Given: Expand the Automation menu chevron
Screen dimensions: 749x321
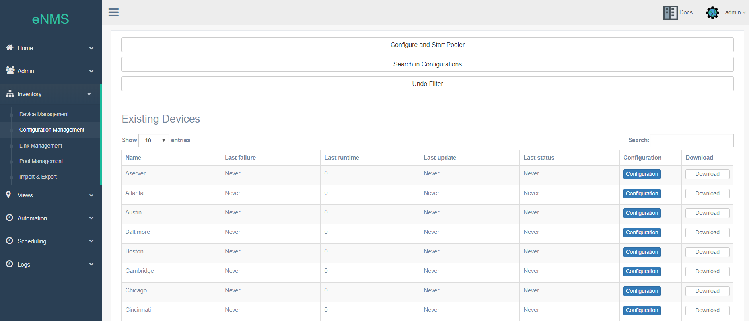Looking at the screenshot, I should click(x=91, y=218).
